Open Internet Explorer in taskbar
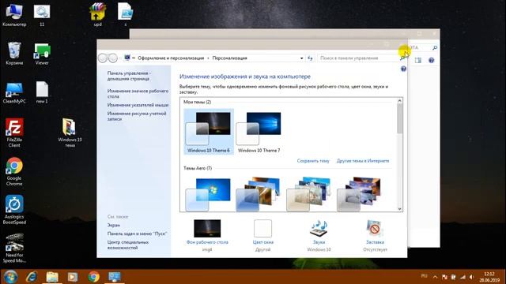Viewport: 506px width, 284px height. pyautogui.click(x=32, y=277)
